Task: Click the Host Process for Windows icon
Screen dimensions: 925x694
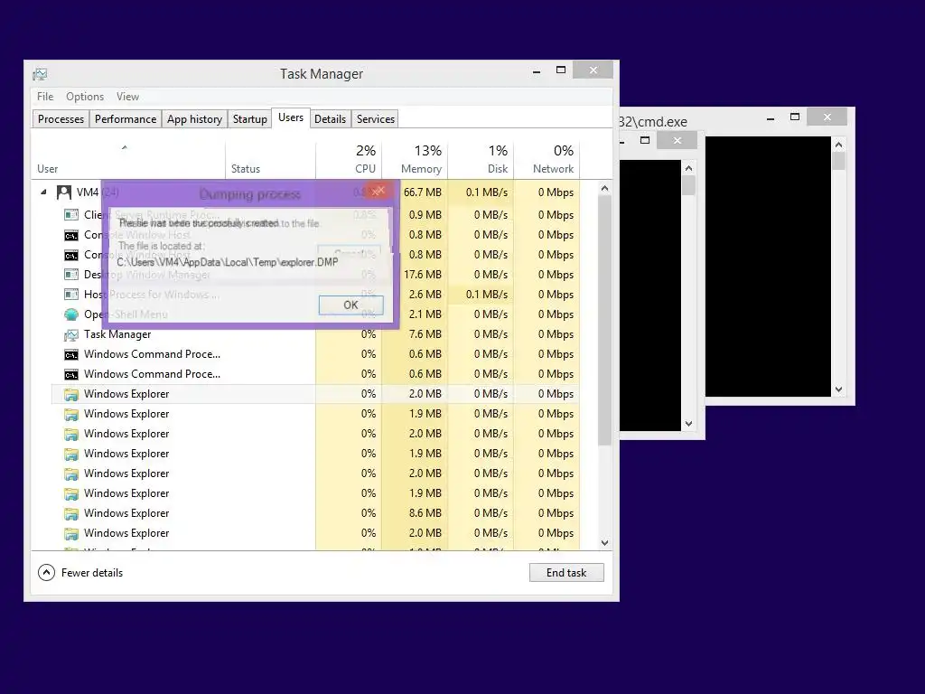Action: [x=71, y=295]
